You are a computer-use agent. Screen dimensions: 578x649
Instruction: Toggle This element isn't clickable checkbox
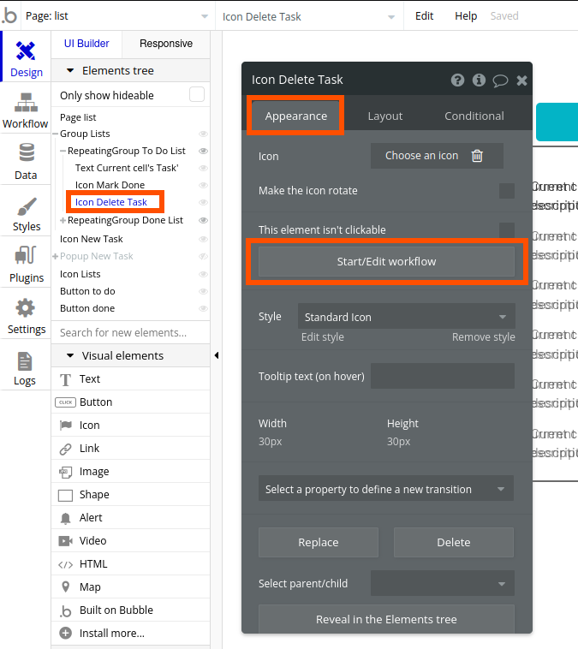507,229
